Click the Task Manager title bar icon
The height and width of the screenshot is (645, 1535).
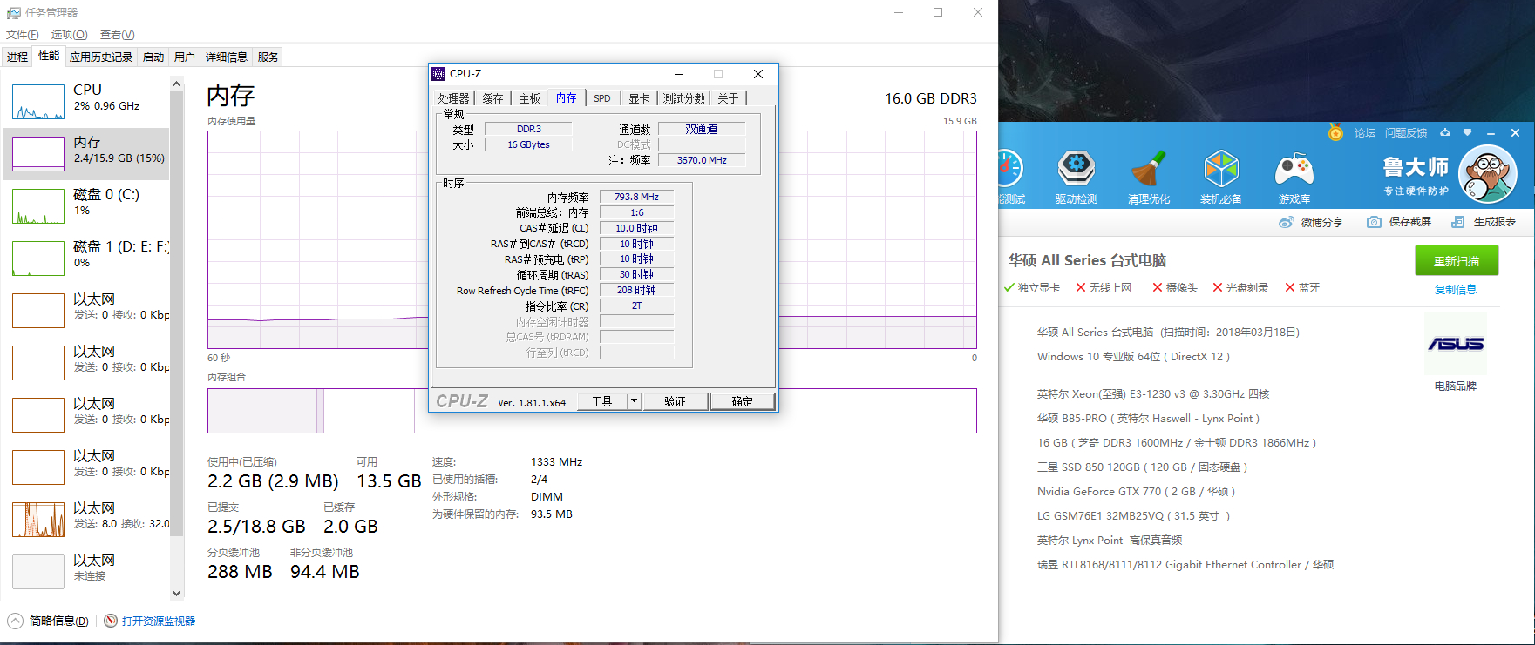(x=13, y=13)
